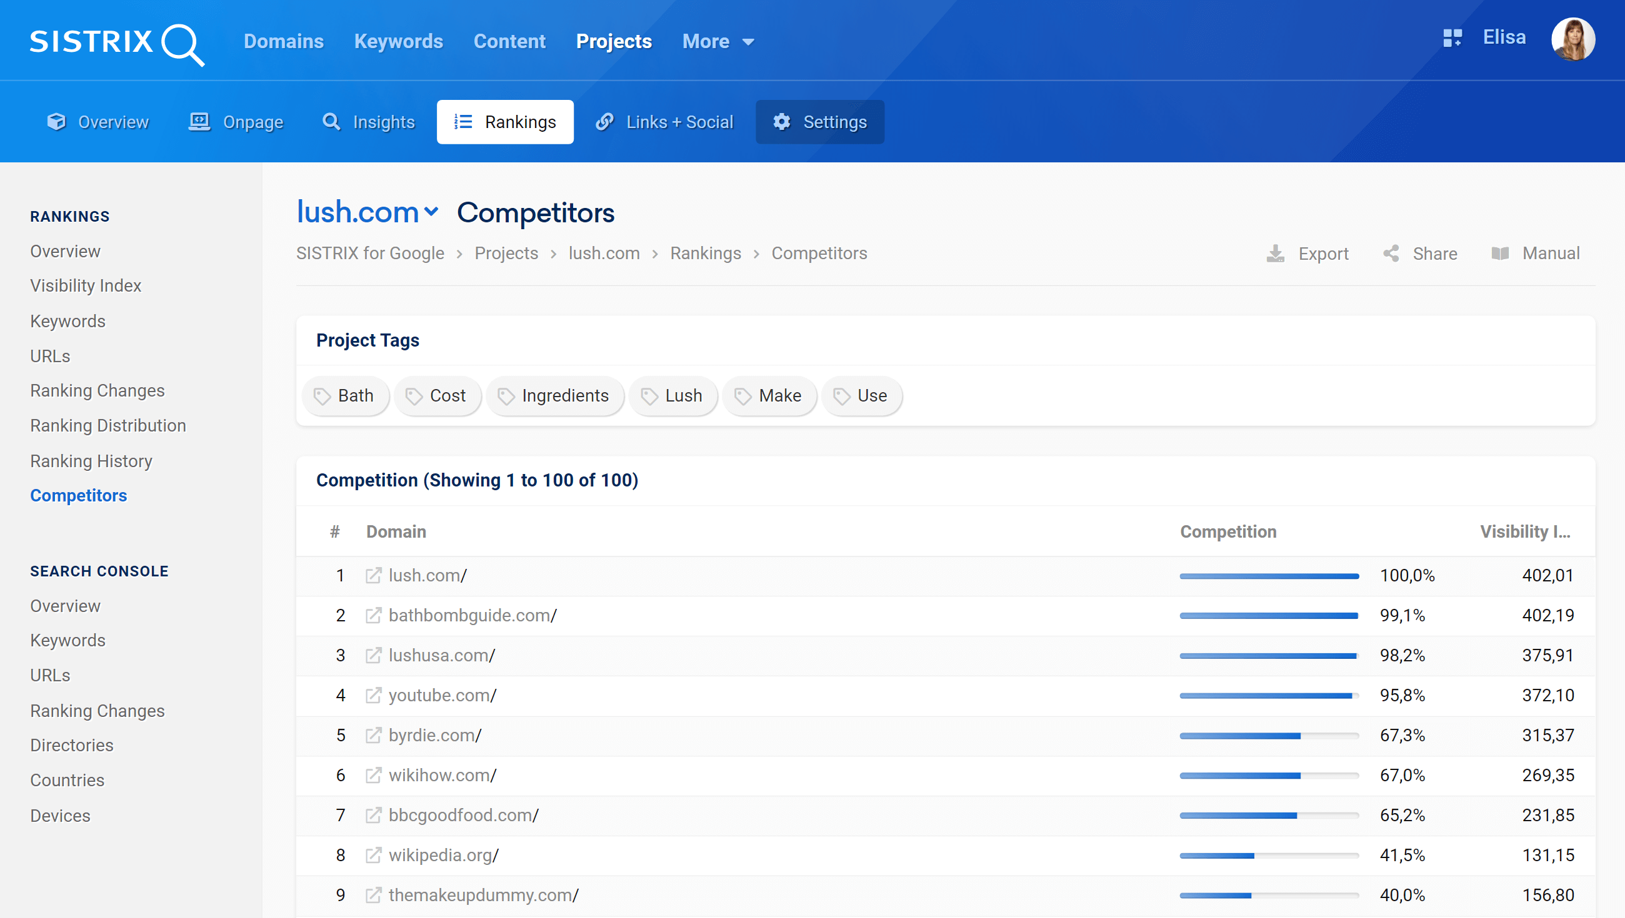Click the Onpage monitor icon
This screenshot has height=918, width=1625.
click(x=199, y=122)
